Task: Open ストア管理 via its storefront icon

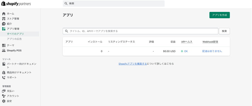Action: tap(4, 19)
